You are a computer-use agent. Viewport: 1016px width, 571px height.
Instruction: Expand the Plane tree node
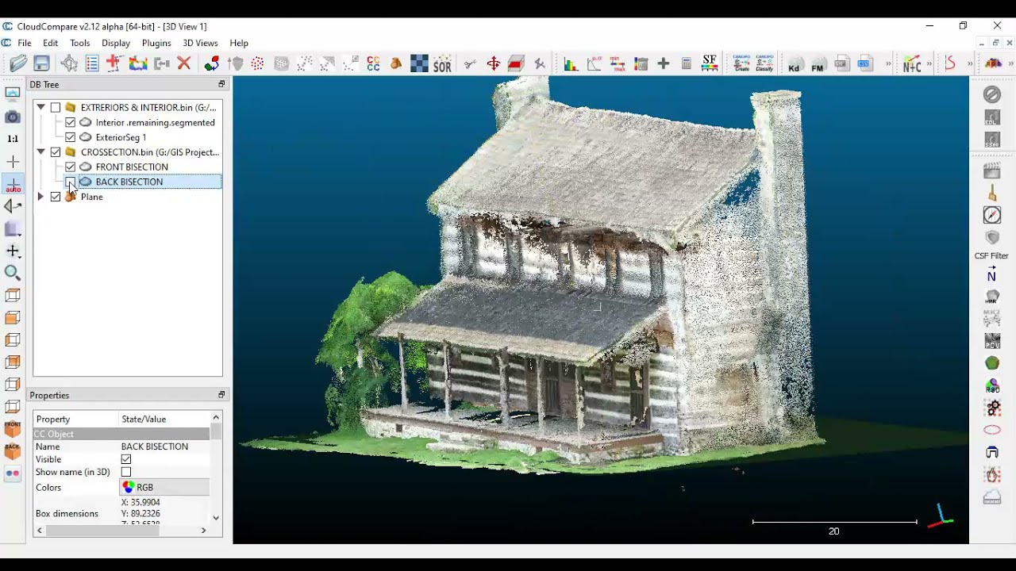tap(40, 197)
